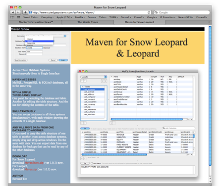Open the Saved Tabs bookmark menu

[31, 17]
